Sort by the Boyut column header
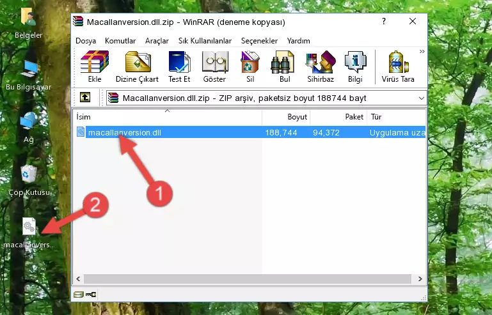Screen dimensions: 492x315 [286, 116]
